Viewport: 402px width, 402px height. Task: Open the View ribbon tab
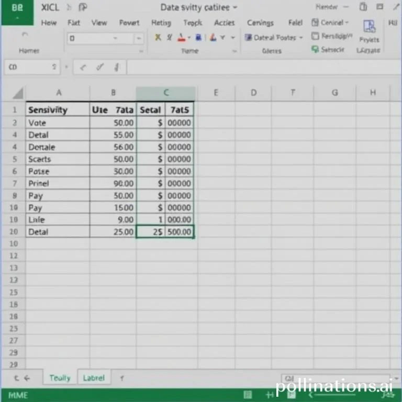coord(99,23)
